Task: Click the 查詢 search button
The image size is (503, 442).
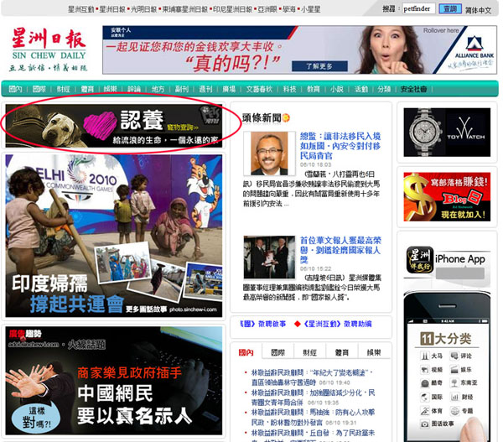Action: [449, 8]
